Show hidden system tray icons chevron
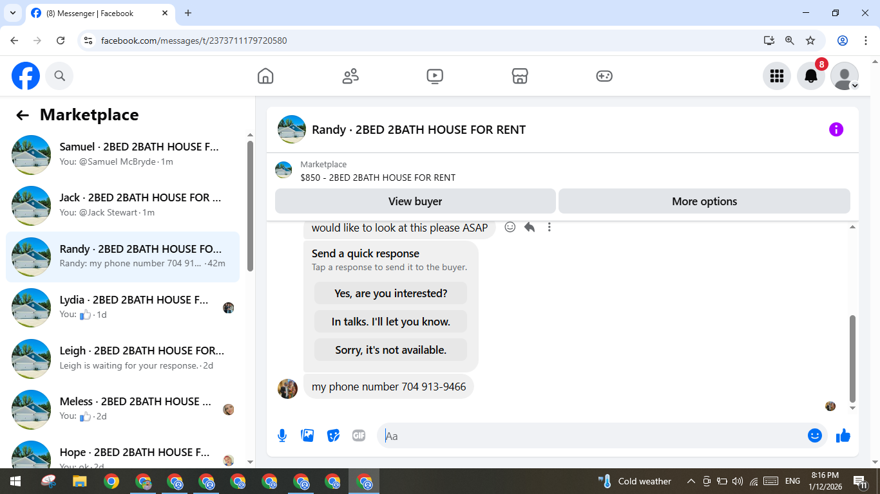 click(691, 481)
